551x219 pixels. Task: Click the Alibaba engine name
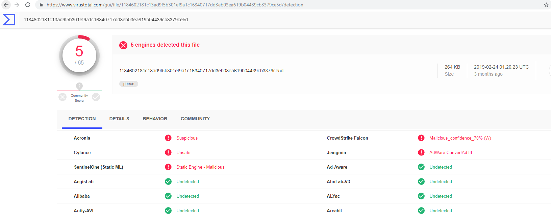pyautogui.click(x=82, y=196)
